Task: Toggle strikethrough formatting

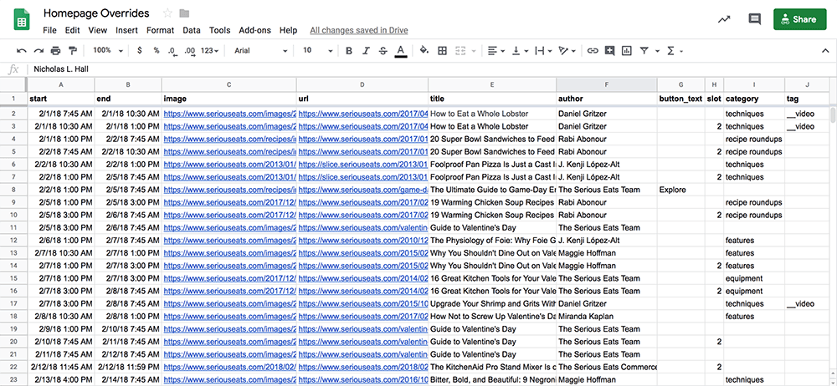Action: [383, 51]
